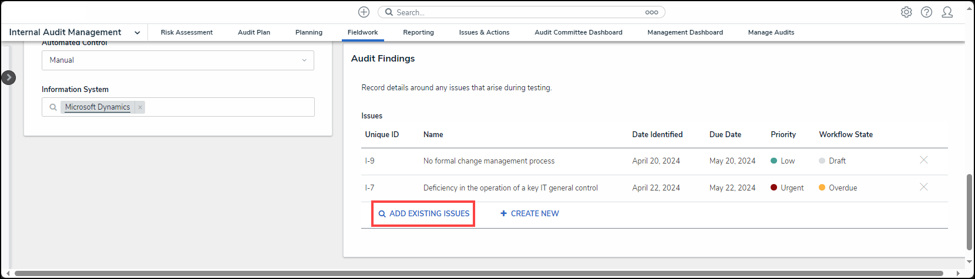Go to the Issues & Actions tab
The width and height of the screenshot is (975, 279).
[484, 33]
